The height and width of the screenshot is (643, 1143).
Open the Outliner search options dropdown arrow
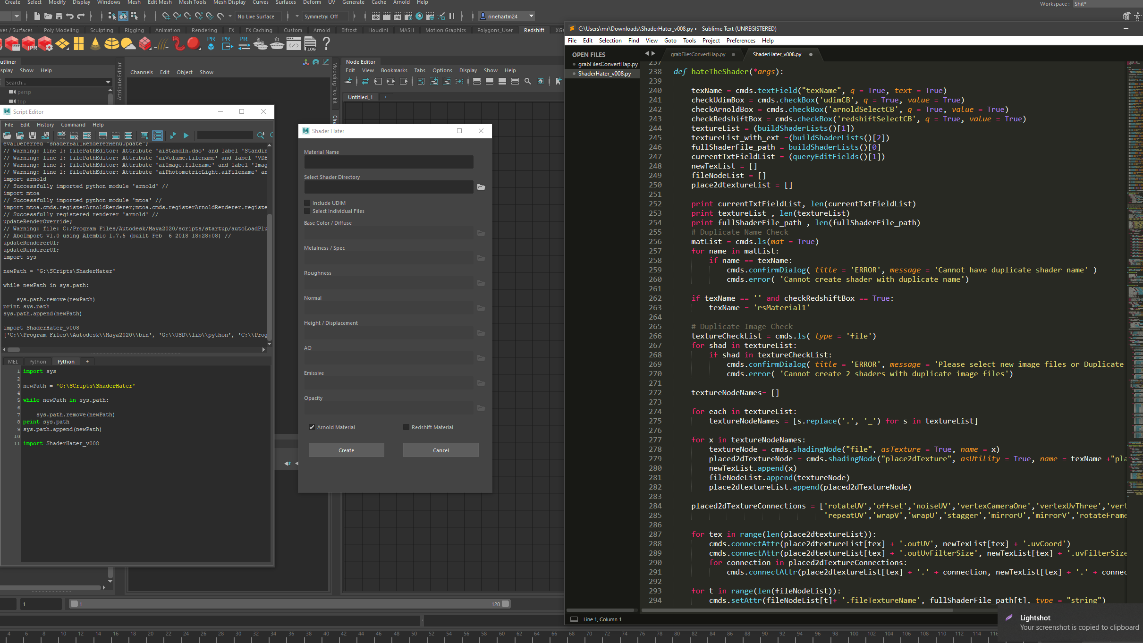tap(108, 83)
